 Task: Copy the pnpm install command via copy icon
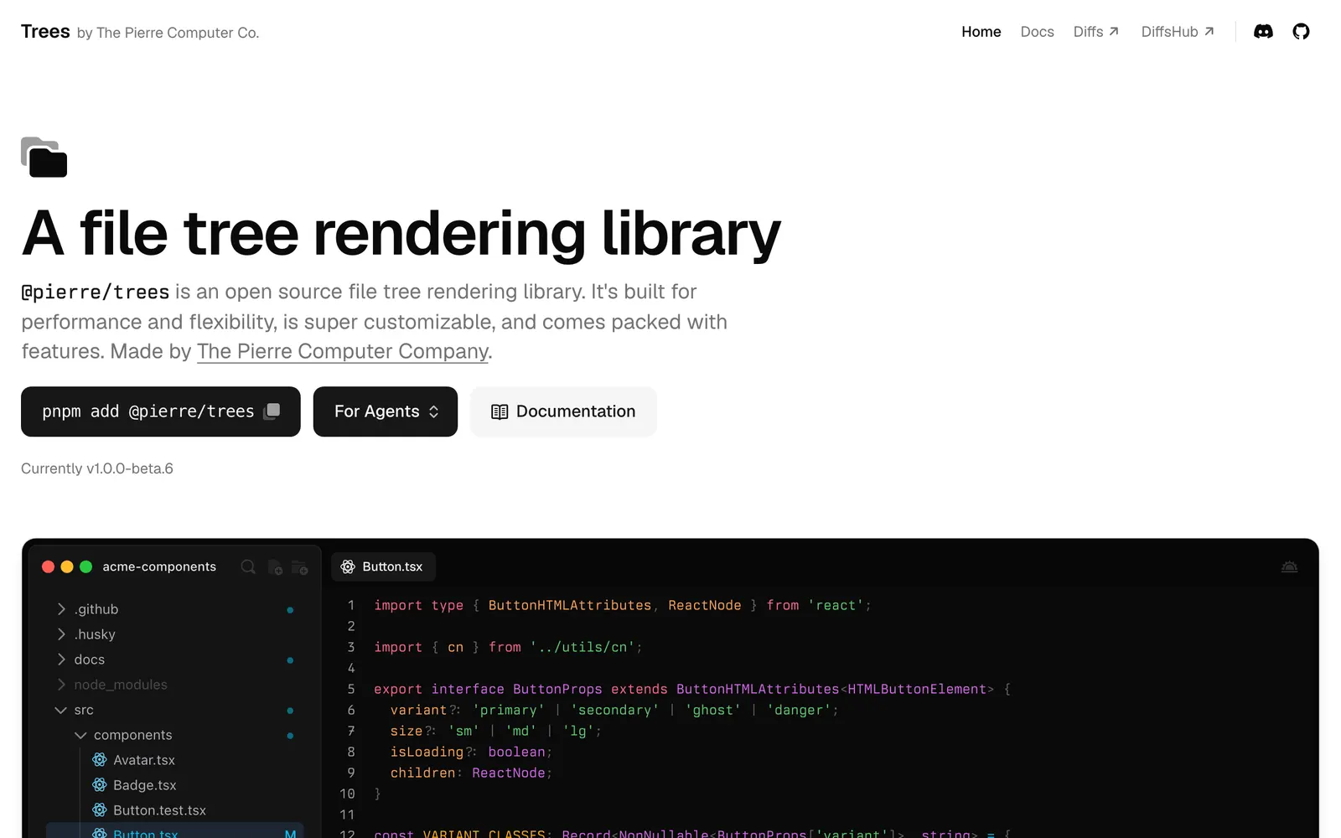272,411
